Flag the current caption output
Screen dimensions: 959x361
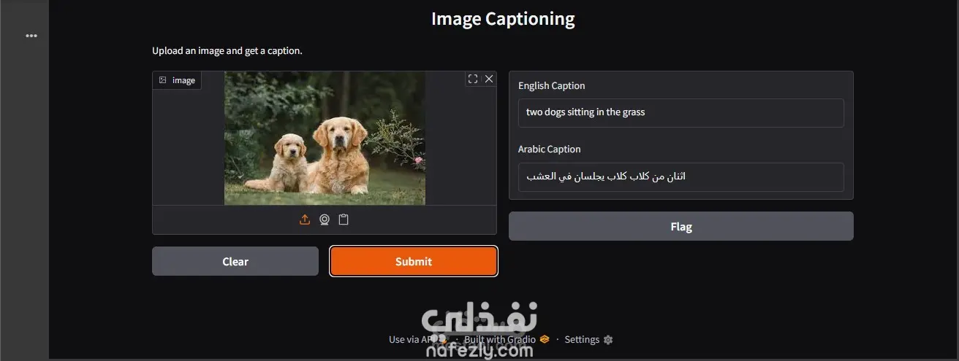click(681, 226)
